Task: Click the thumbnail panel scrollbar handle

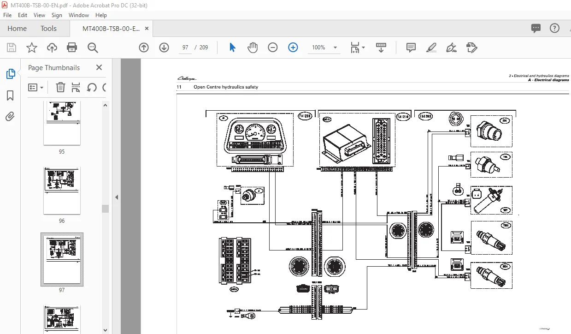Action: click(x=105, y=209)
